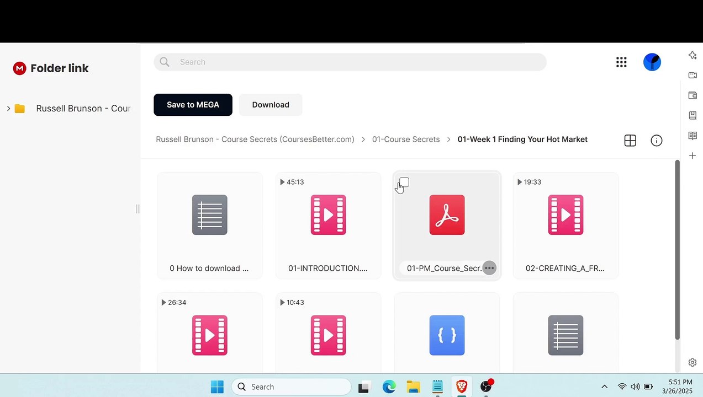Click Save to MEGA button
This screenshot has width=703, height=397.
(193, 105)
